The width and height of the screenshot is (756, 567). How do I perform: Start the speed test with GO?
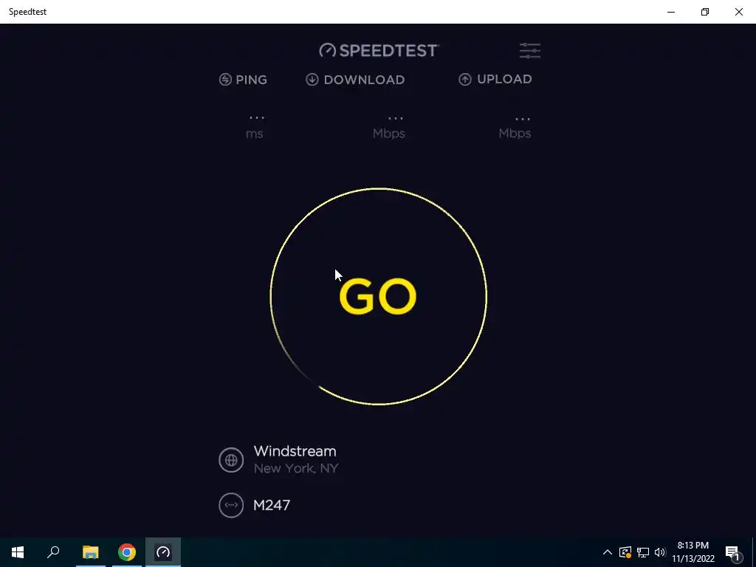click(378, 296)
